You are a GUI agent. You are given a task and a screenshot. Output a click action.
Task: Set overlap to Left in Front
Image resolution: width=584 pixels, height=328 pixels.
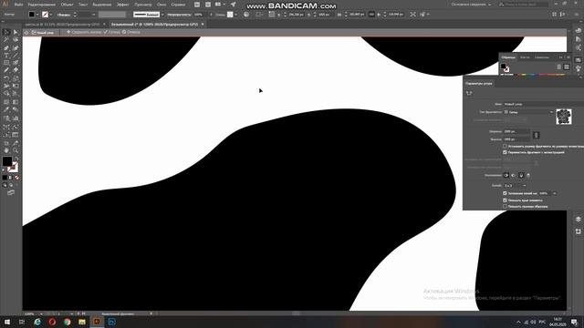506,175
